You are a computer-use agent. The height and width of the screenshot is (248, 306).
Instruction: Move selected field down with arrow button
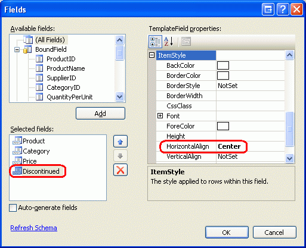(120, 156)
